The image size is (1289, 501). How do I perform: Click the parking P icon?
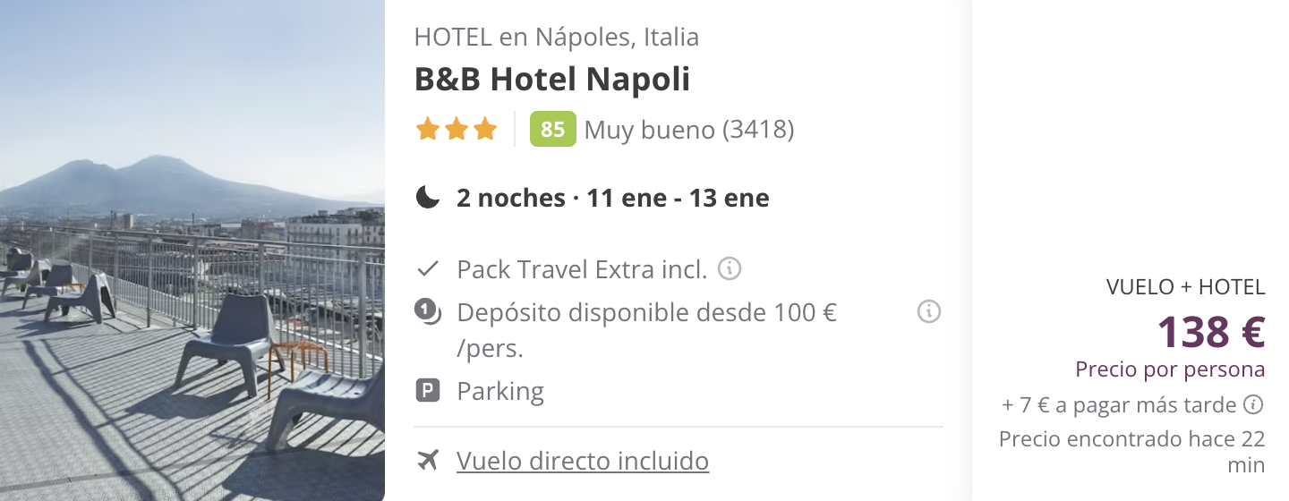point(428,391)
